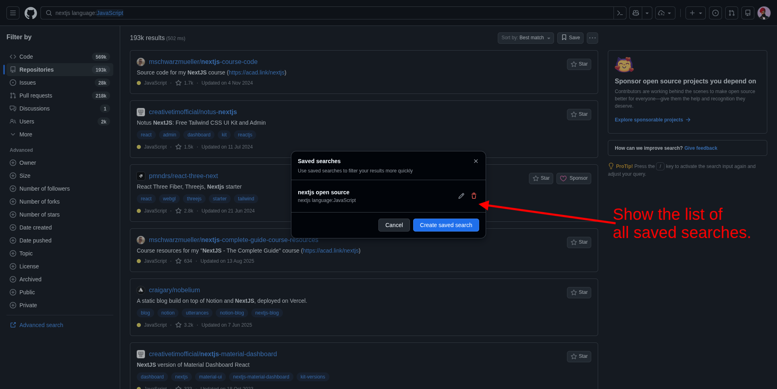The image size is (777, 389).
Task: Filter results by Issues
Action: tap(60, 83)
